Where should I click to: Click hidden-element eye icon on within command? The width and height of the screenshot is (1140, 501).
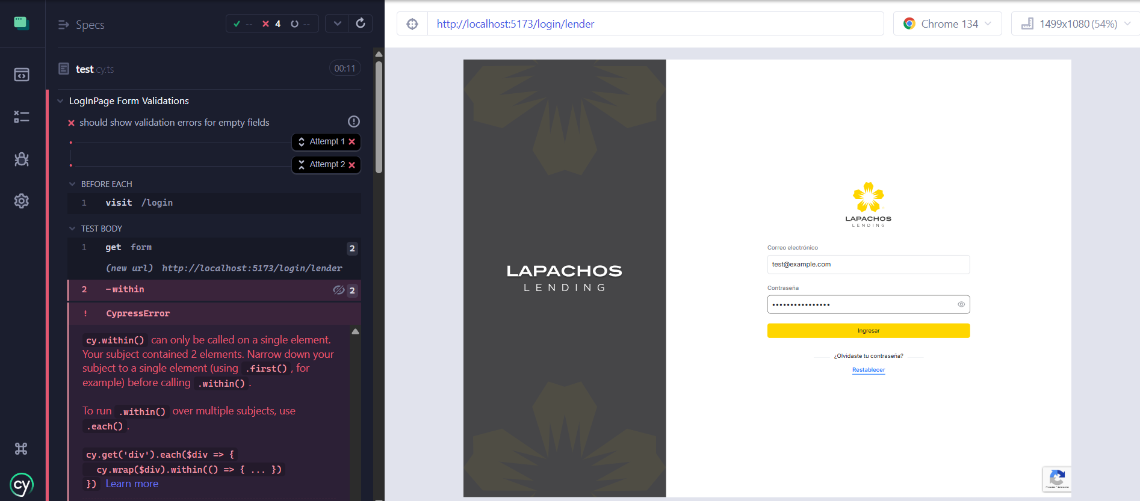pos(338,290)
